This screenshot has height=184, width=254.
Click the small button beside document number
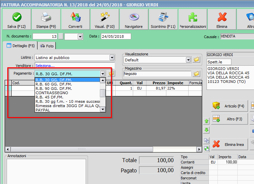61,36
